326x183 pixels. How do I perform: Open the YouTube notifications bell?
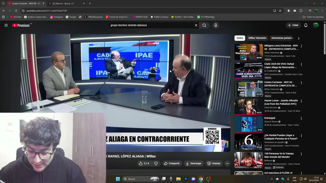(x=306, y=25)
